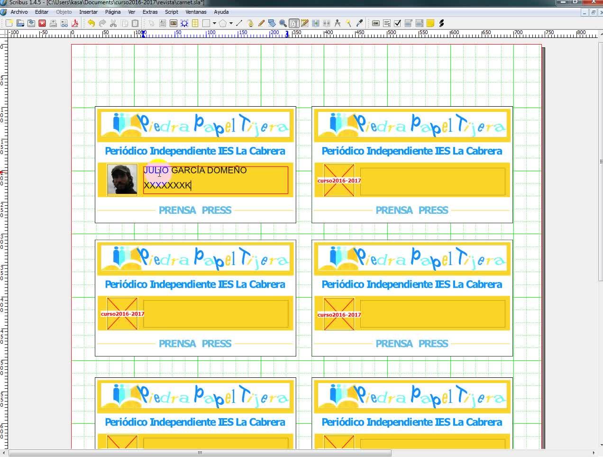The image size is (603, 457).
Task: Select empty image frame in middle-left card
Action: [x=122, y=314]
